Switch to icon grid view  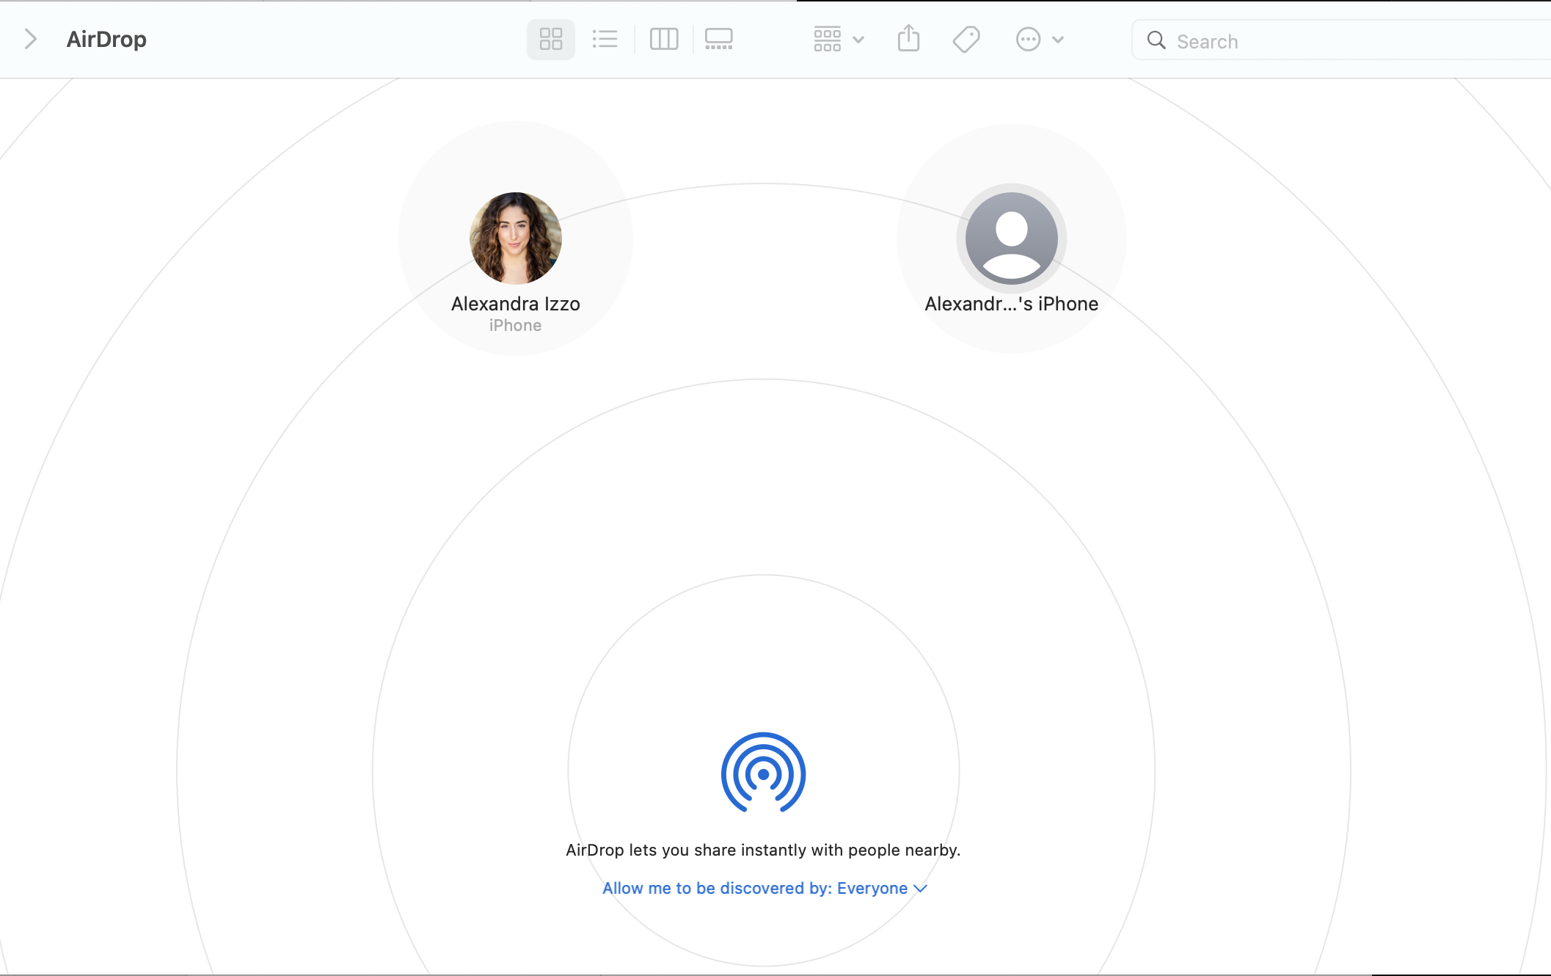pos(550,39)
